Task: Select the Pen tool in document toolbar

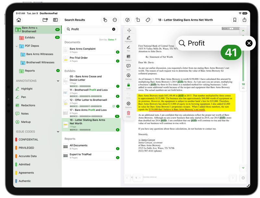Action: tap(128, 48)
